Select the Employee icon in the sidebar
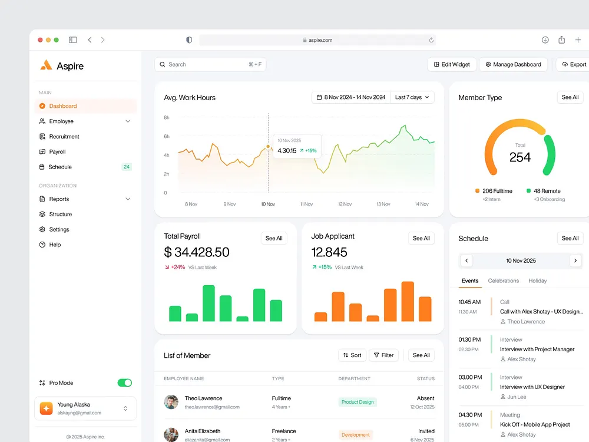Image resolution: width=589 pixels, height=442 pixels. click(x=44, y=121)
